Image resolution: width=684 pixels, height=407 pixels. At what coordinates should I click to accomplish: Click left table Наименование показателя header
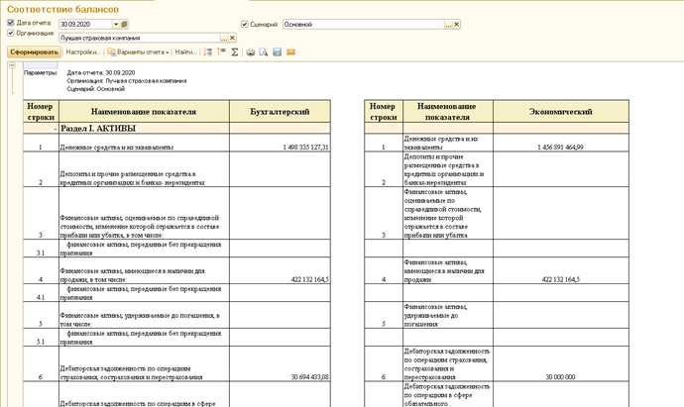tap(144, 112)
